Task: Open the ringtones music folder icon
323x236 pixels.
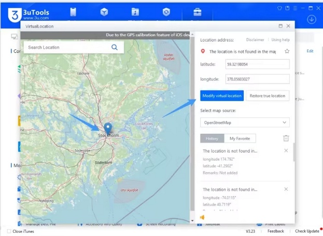Action: point(135,12)
